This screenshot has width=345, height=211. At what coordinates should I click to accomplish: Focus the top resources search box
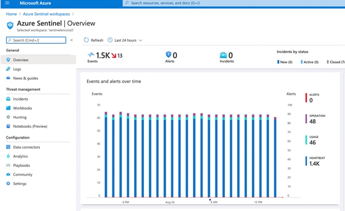tap(234, 3)
